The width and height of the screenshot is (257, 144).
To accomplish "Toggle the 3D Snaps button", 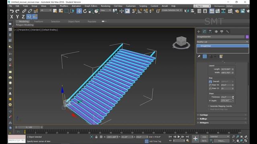I will coord(134,11).
